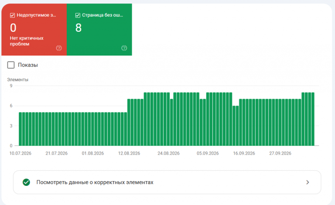
Task: Click the chart bar above 05.09.2026
Action: (208, 119)
